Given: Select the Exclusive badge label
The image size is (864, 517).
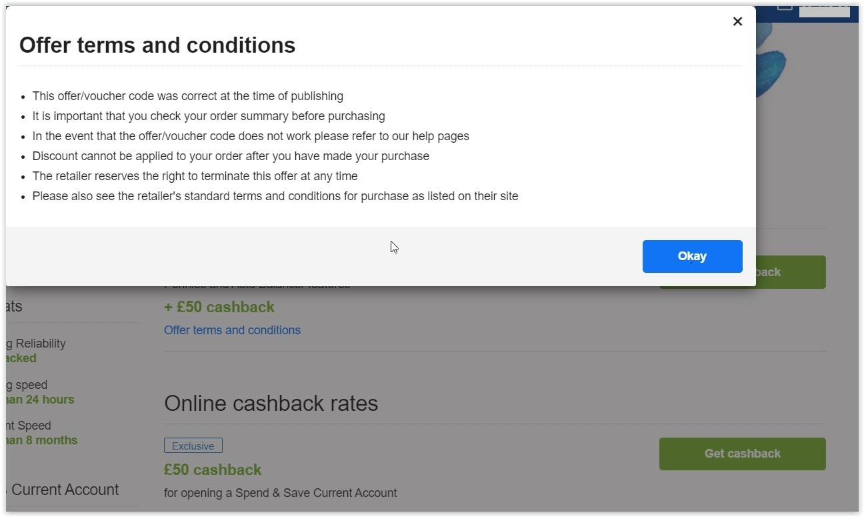Looking at the screenshot, I should click(193, 446).
